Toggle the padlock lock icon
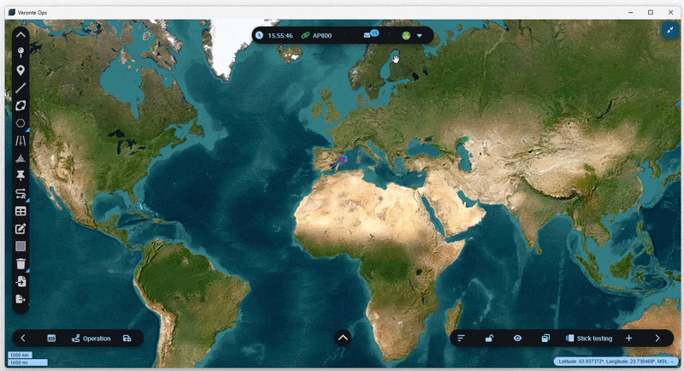684x371 pixels. [x=489, y=339]
